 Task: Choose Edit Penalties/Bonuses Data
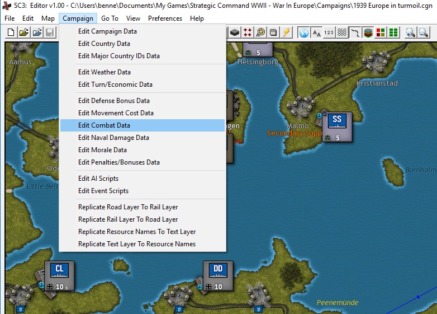tap(142, 162)
